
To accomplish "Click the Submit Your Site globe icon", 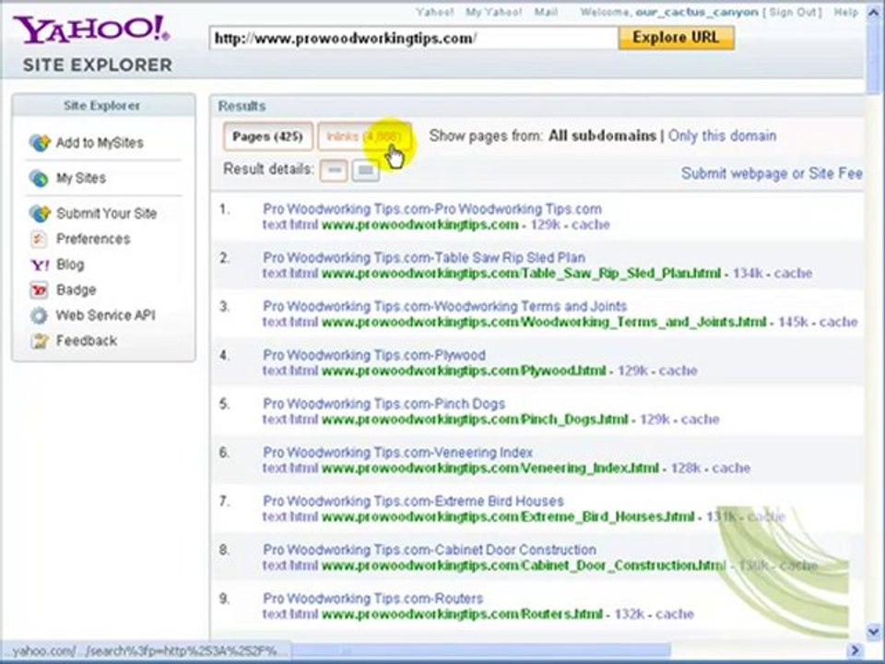I will point(40,213).
